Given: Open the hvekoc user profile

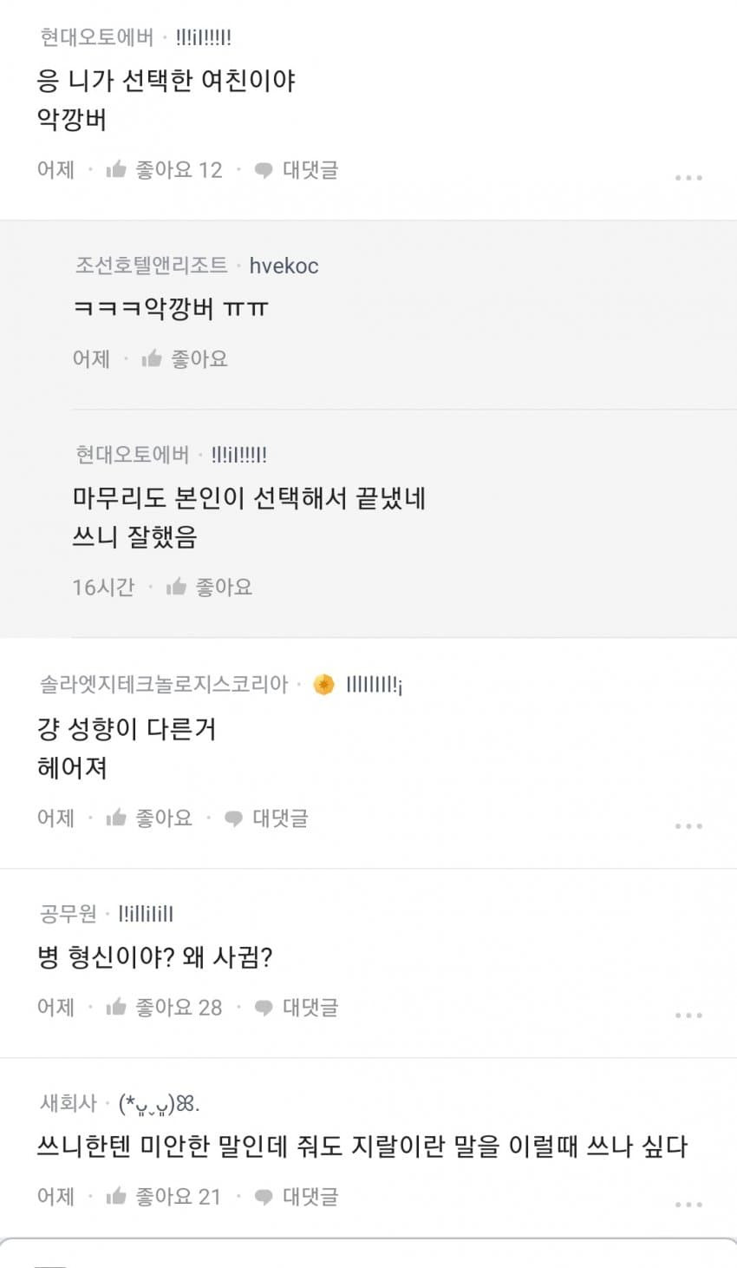Looking at the screenshot, I should [x=284, y=266].
